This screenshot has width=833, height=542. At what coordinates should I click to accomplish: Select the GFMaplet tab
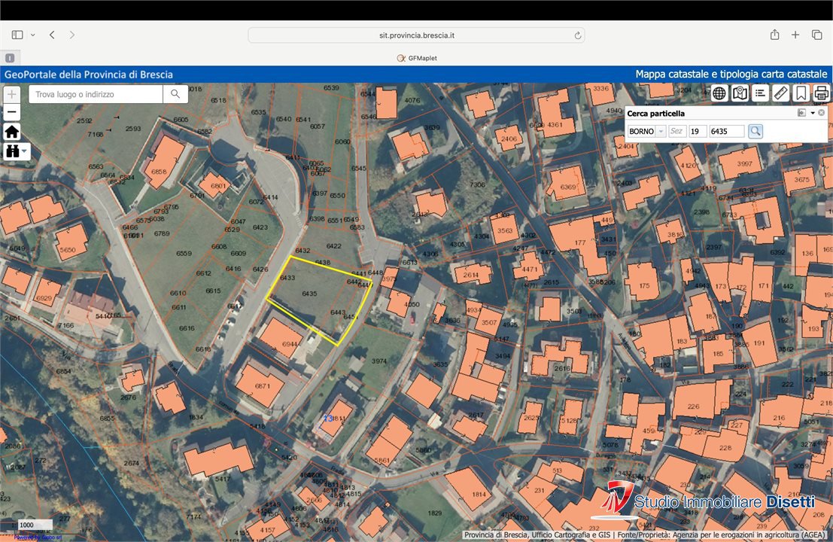point(416,58)
